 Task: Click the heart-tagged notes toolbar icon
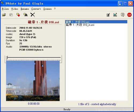(x=18, y=15)
